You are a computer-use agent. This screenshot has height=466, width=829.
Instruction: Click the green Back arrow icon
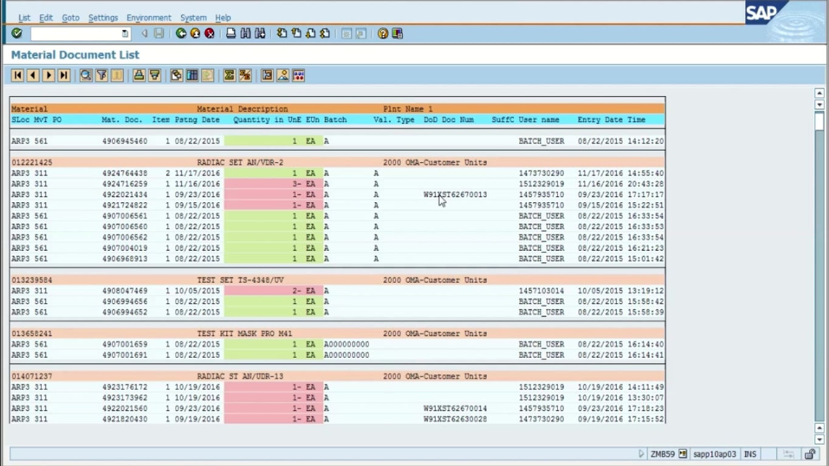[x=181, y=33]
